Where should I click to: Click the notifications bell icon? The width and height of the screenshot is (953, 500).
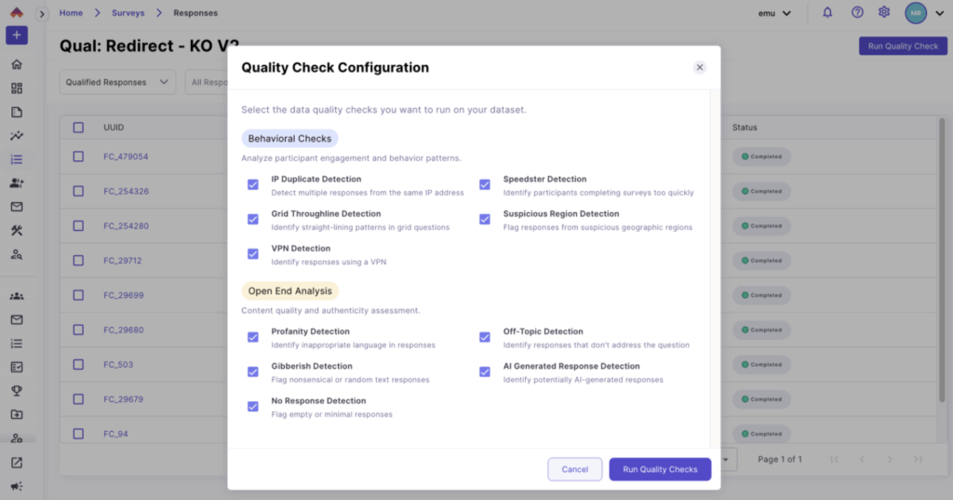(x=827, y=13)
